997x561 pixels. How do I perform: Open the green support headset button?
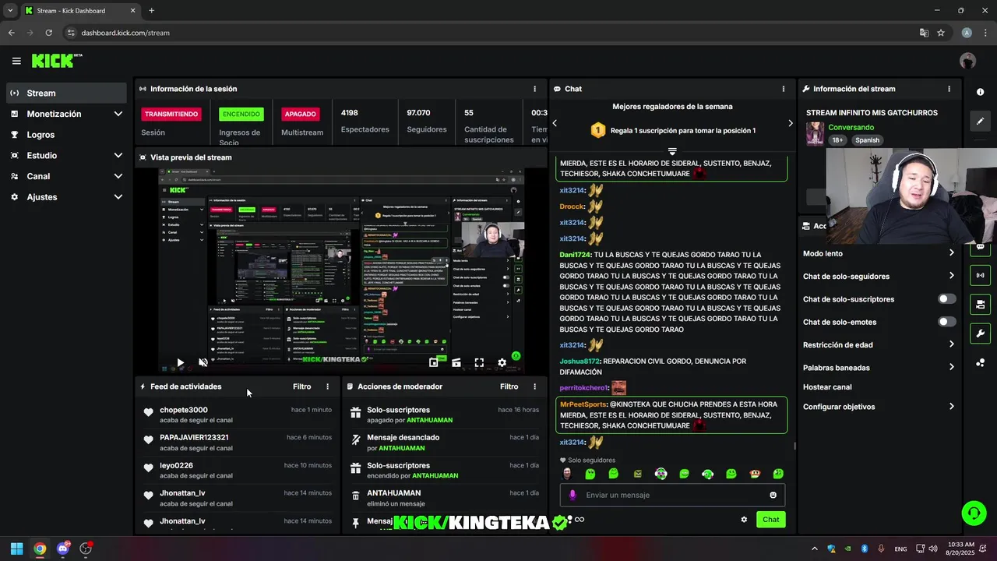[974, 513]
